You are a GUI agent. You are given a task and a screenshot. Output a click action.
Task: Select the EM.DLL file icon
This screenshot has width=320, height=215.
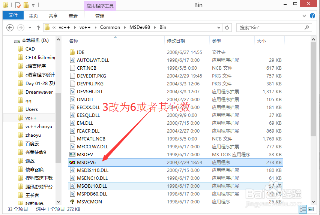click(x=72, y=123)
